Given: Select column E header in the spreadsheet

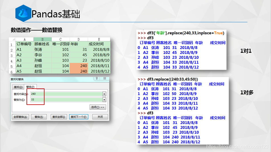Looking at the screenshot, I should (x=99, y=39).
